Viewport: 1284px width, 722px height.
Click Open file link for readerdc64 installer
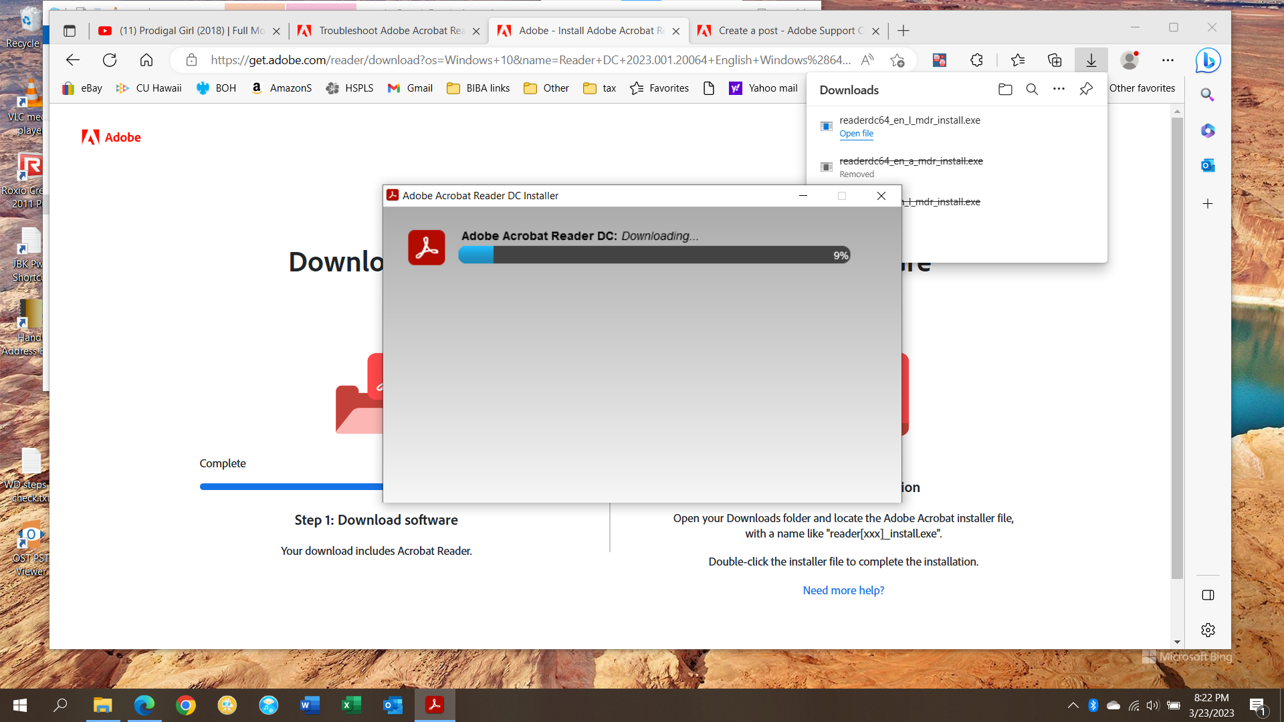pyautogui.click(x=856, y=134)
